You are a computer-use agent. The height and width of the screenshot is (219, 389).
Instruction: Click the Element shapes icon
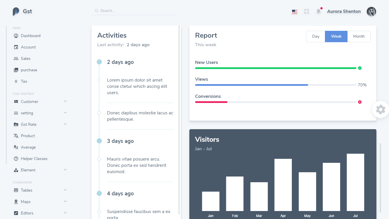pyautogui.click(x=16, y=170)
